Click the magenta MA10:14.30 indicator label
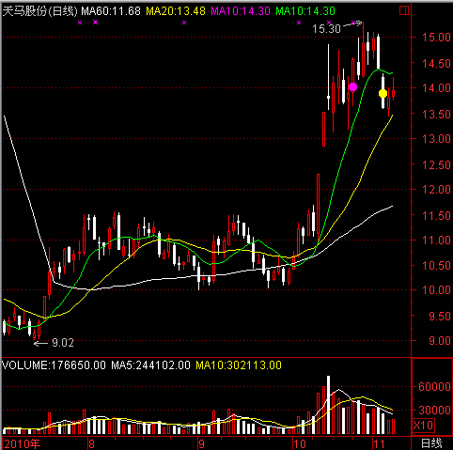This screenshot has width=453, height=450. click(241, 11)
